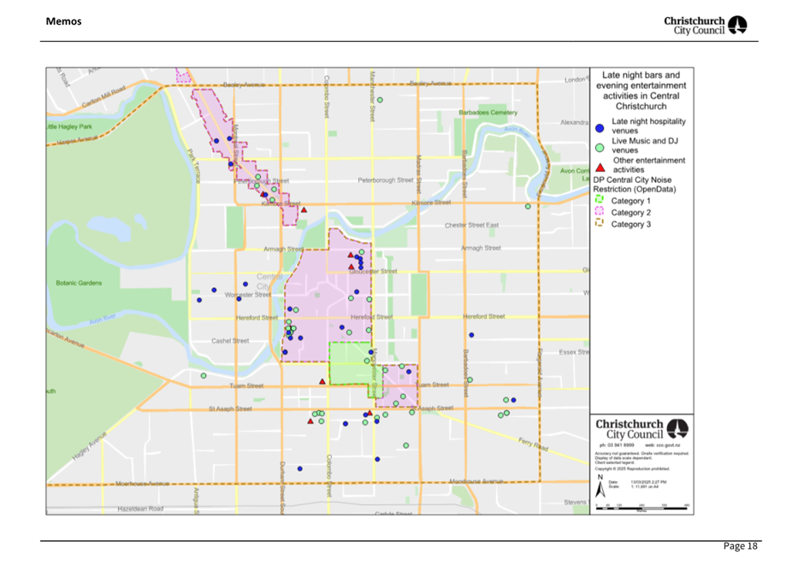Click the Page 18 footer number
This screenshot has height=564, width=798.
[740, 547]
